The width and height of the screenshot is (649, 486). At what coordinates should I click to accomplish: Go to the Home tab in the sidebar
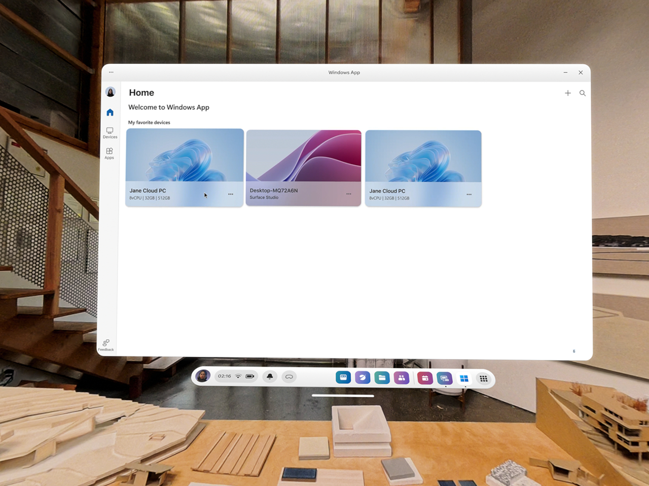click(x=110, y=112)
